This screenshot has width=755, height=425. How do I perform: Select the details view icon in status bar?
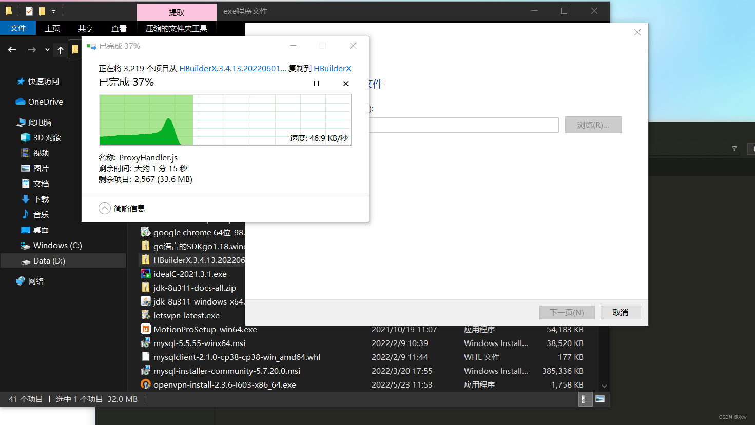pyautogui.click(x=585, y=399)
